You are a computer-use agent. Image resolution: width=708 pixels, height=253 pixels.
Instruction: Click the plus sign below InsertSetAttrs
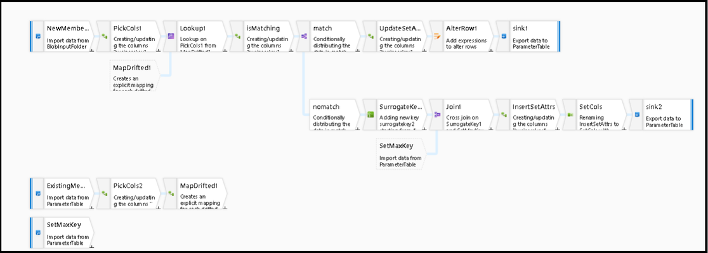557,129
